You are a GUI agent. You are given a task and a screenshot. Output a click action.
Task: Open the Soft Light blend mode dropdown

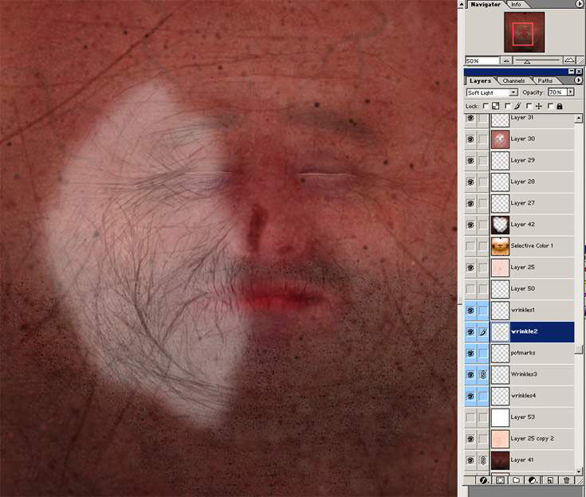click(x=513, y=93)
